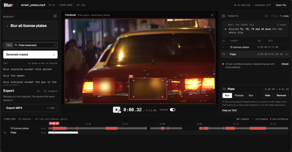Clear the 'T1 · Plate (selected)' chip
This screenshot has width=292, height=152.
[55, 45]
